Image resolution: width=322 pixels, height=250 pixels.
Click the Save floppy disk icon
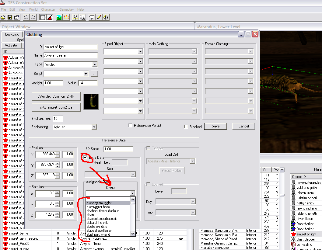pyautogui.click(x=10, y=17)
